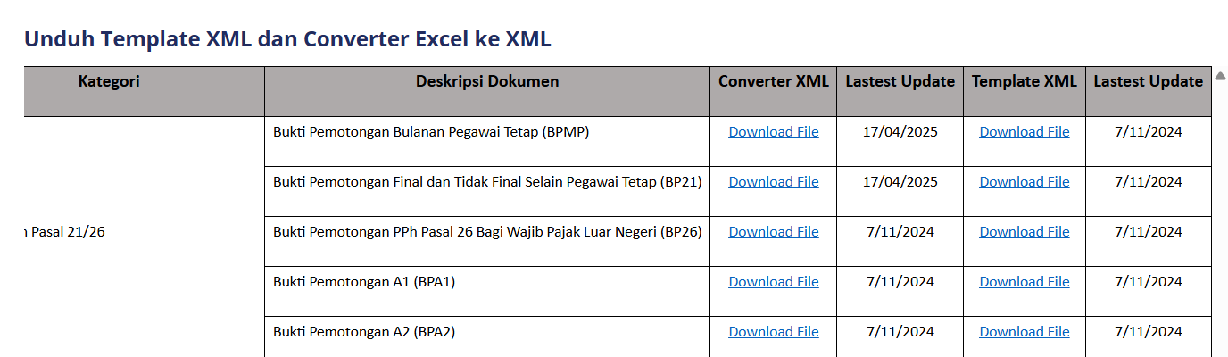Select the Bukti Pemotongan Bulanan Pegawai Tetap description
The height and width of the screenshot is (357, 1228).
pyautogui.click(x=431, y=132)
